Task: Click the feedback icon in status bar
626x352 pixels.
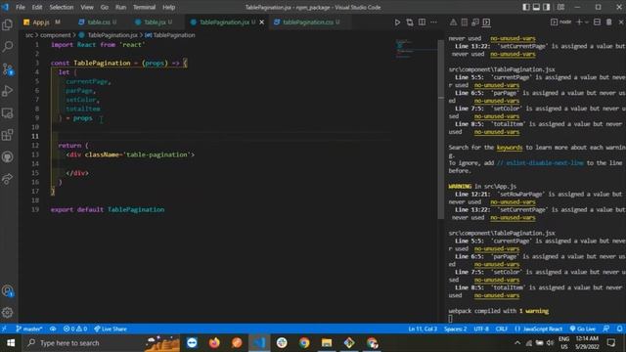Action: click(606, 329)
